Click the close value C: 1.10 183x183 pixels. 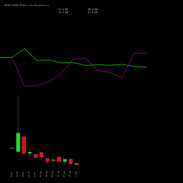click(x=63, y=10)
